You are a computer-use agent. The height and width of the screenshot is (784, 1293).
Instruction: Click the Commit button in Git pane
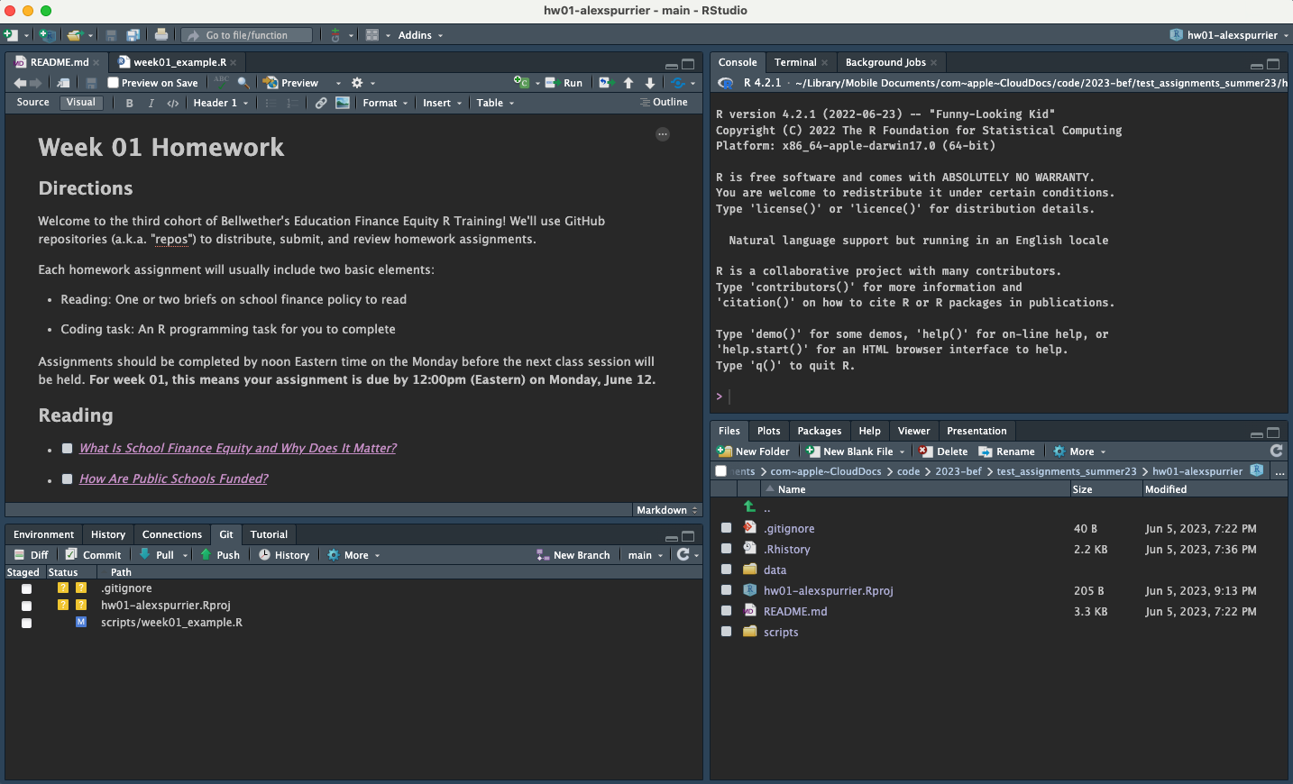pos(93,555)
